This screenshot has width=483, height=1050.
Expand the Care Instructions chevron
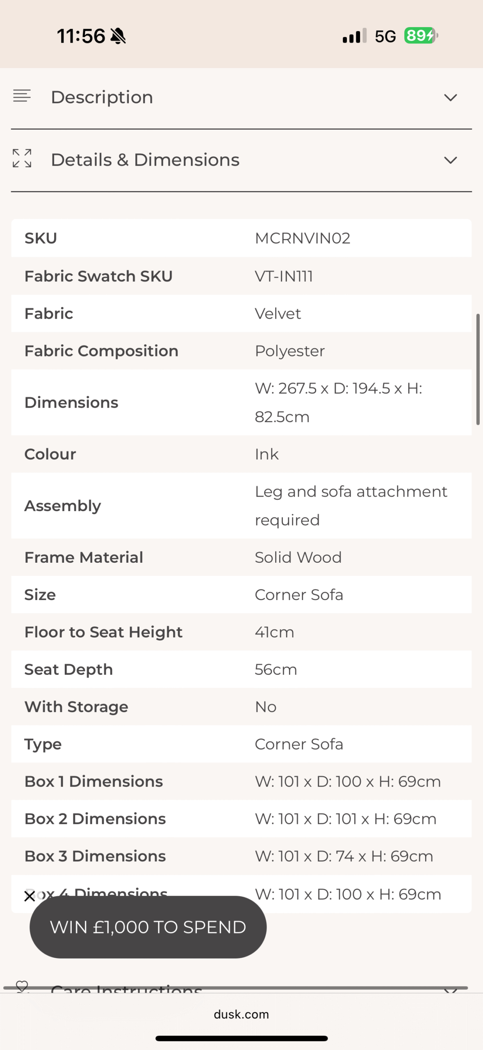click(x=450, y=989)
